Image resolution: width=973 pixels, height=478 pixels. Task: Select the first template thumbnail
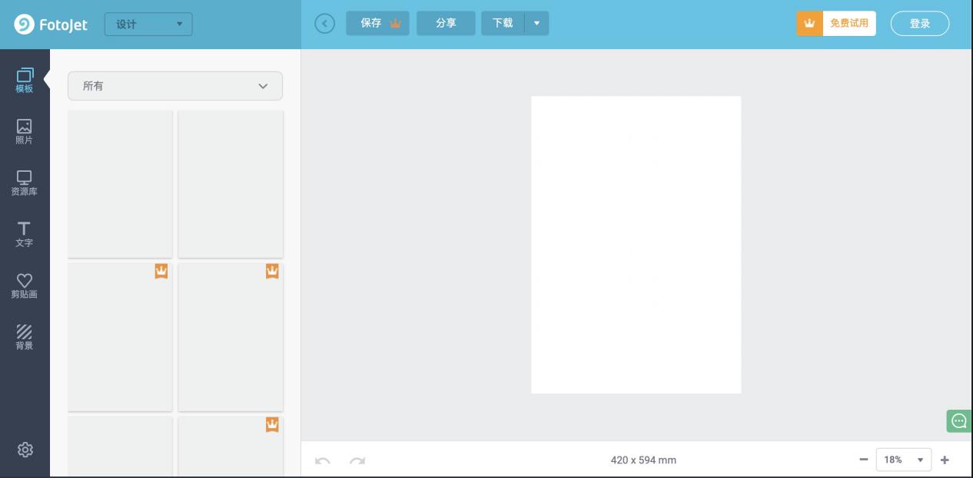[121, 184]
